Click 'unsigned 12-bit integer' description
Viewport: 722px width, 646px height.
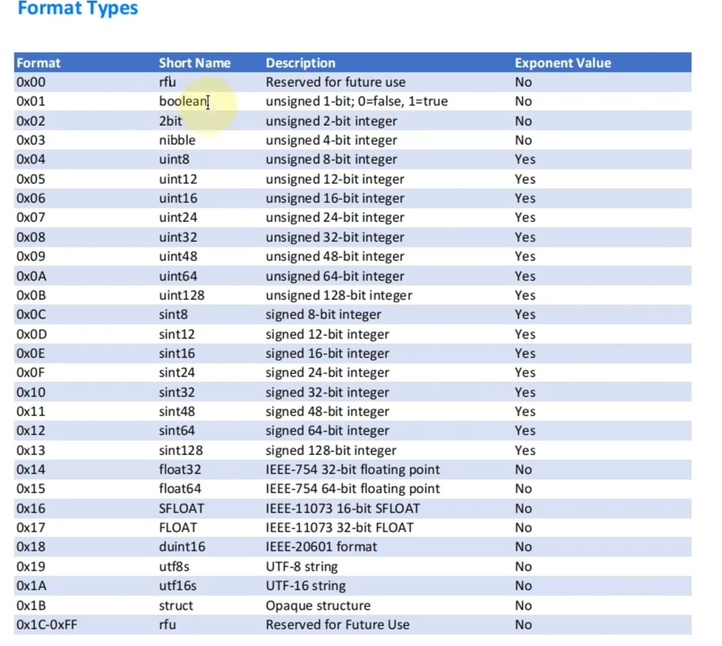click(x=335, y=179)
